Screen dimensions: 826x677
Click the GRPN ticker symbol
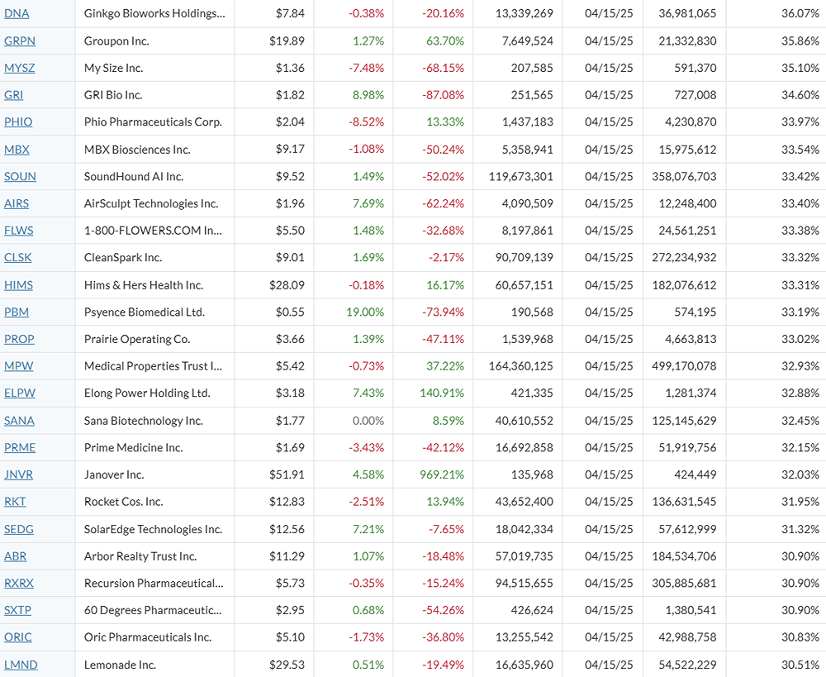point(20,41)
